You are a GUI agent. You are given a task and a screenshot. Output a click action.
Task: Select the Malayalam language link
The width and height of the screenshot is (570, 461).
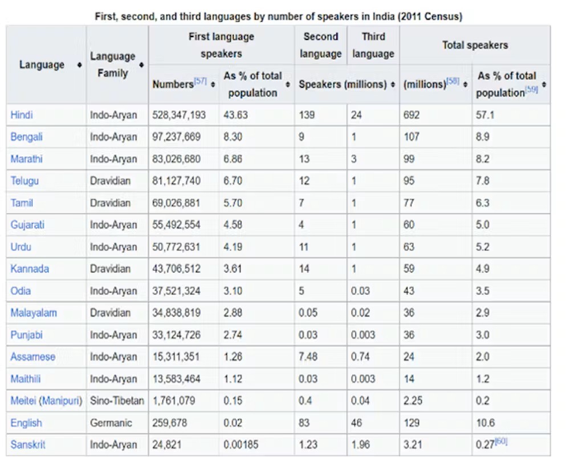[34, 313]
